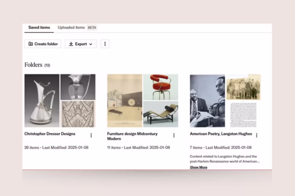
Task: Click the Folders heading
Action: 33,65
